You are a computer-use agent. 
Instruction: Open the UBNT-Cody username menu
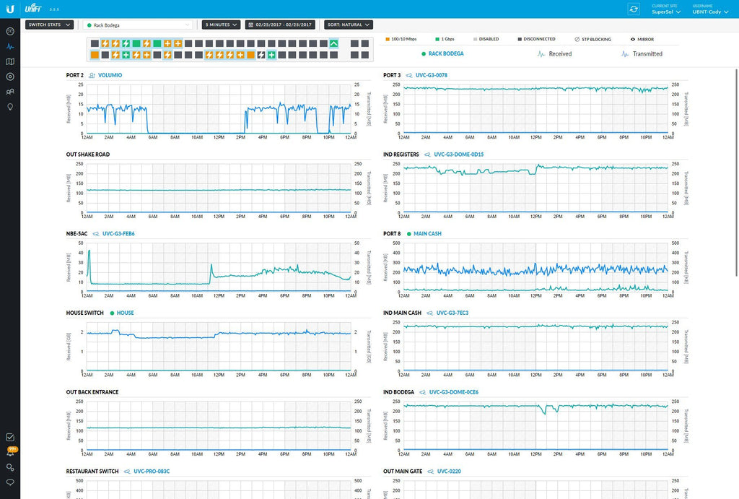(x=711, y=12)
